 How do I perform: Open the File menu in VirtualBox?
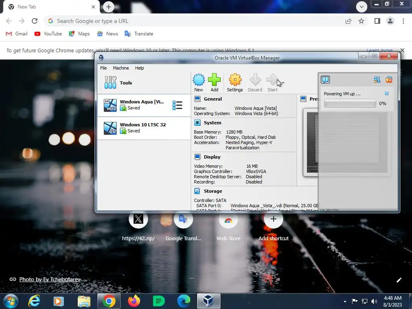[103, 68]
